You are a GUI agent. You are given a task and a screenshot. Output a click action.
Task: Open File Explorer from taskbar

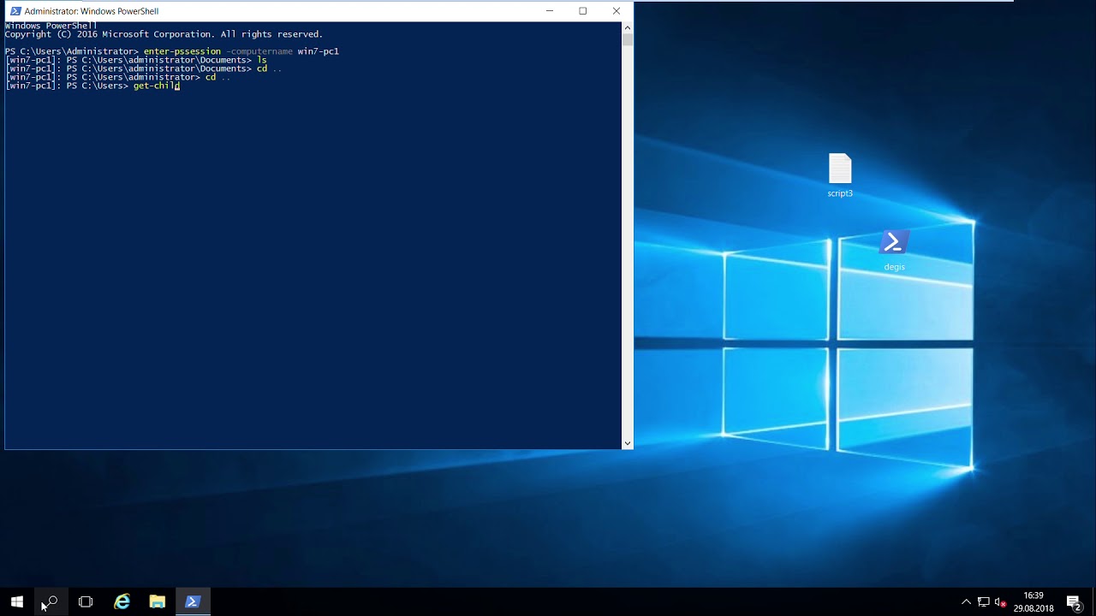158,601
